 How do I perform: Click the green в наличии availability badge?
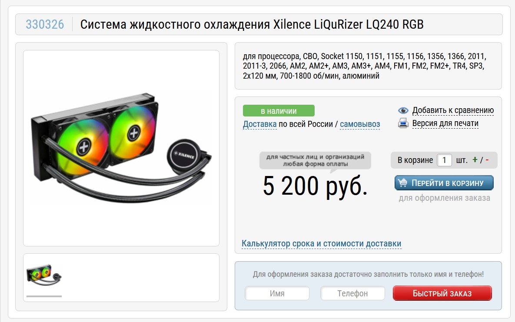pyautogui.click(x=279, y=111)
